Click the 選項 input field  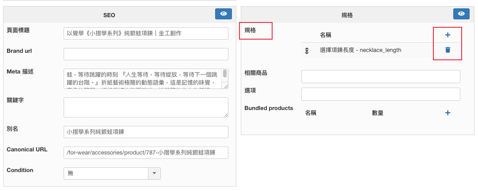(380, 94)
